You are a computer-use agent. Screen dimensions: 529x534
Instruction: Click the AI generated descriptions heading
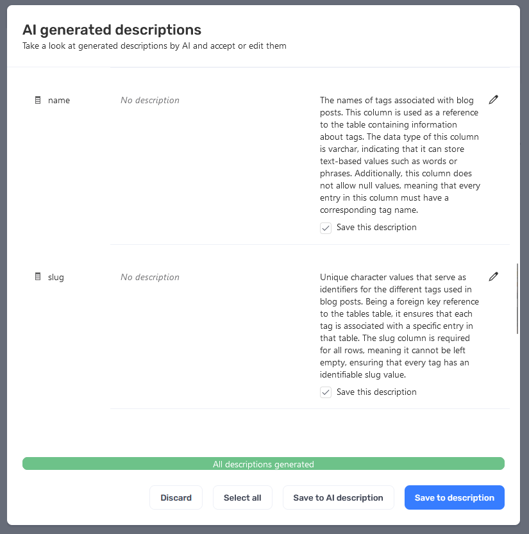point(112,30)
